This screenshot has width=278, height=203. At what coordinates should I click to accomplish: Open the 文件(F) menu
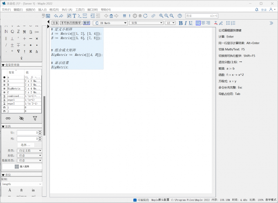point(6,9)
